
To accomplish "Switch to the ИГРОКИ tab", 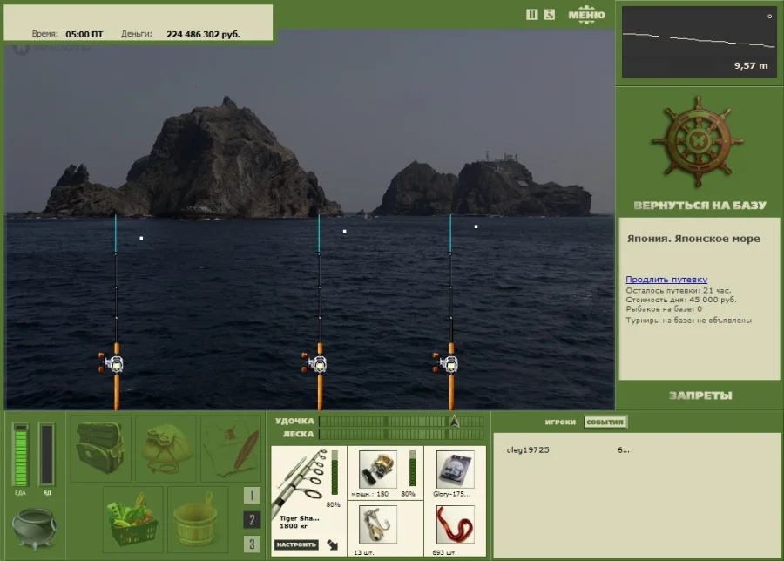I will pyautogui.click(x=560, y=422).
